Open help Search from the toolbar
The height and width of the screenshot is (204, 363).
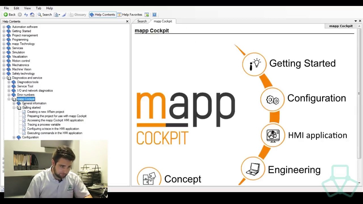pyautogui.click(x=45, y=14)
